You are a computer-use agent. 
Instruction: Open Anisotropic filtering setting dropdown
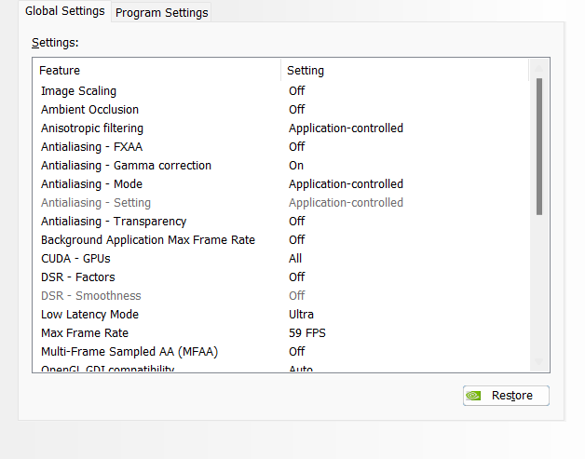pos(346,128)
